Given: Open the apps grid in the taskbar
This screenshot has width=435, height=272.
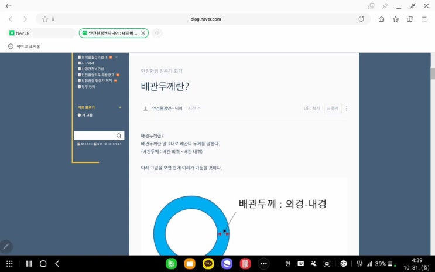Looking at the screenshot, I should point(9,264).
